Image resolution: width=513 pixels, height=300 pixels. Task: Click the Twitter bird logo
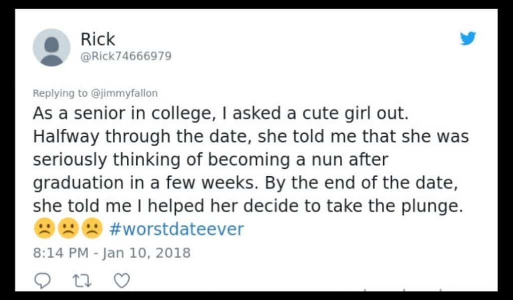(468, 39)
